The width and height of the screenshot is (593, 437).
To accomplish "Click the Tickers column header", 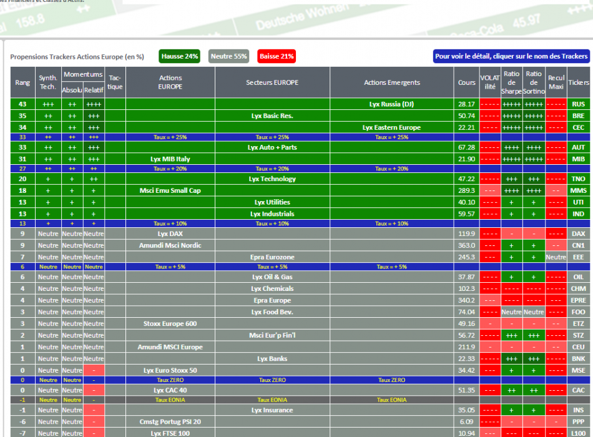I will 579,82.
